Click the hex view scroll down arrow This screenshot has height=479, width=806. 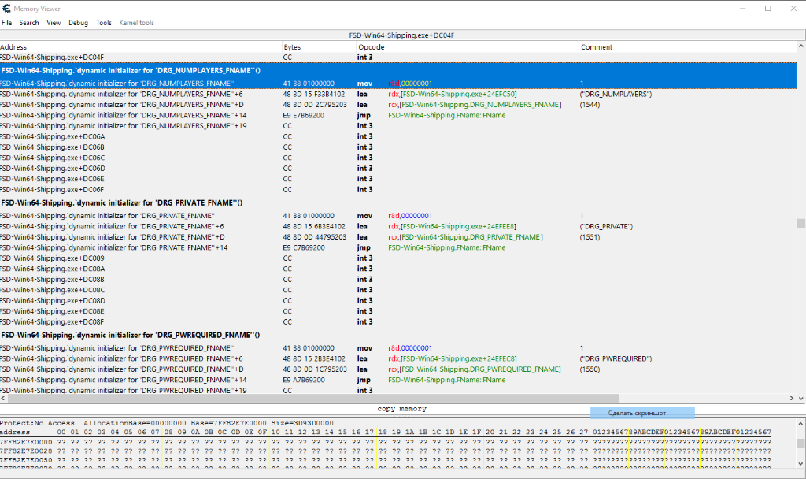[800, 465]
